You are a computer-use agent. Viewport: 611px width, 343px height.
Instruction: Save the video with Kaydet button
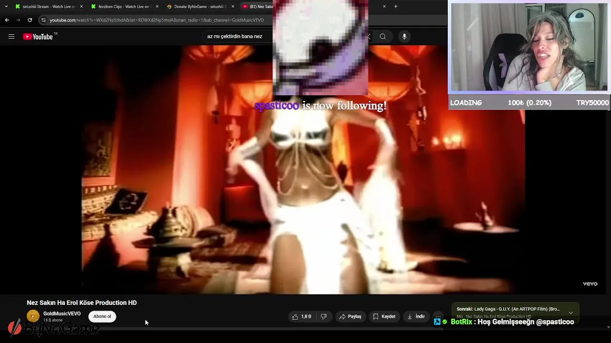pyautogui.click(x=384, y=316)
